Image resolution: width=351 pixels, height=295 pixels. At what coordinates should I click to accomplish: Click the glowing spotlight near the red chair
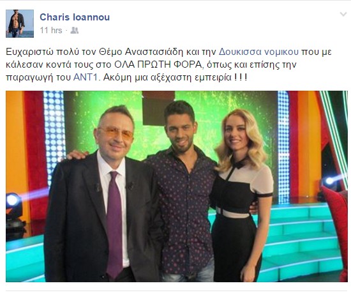[x=329, y=181]
